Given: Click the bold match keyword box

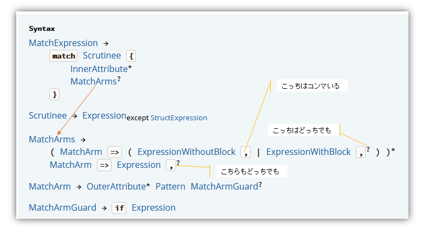Looking at the screenshot, I should 64,56.
